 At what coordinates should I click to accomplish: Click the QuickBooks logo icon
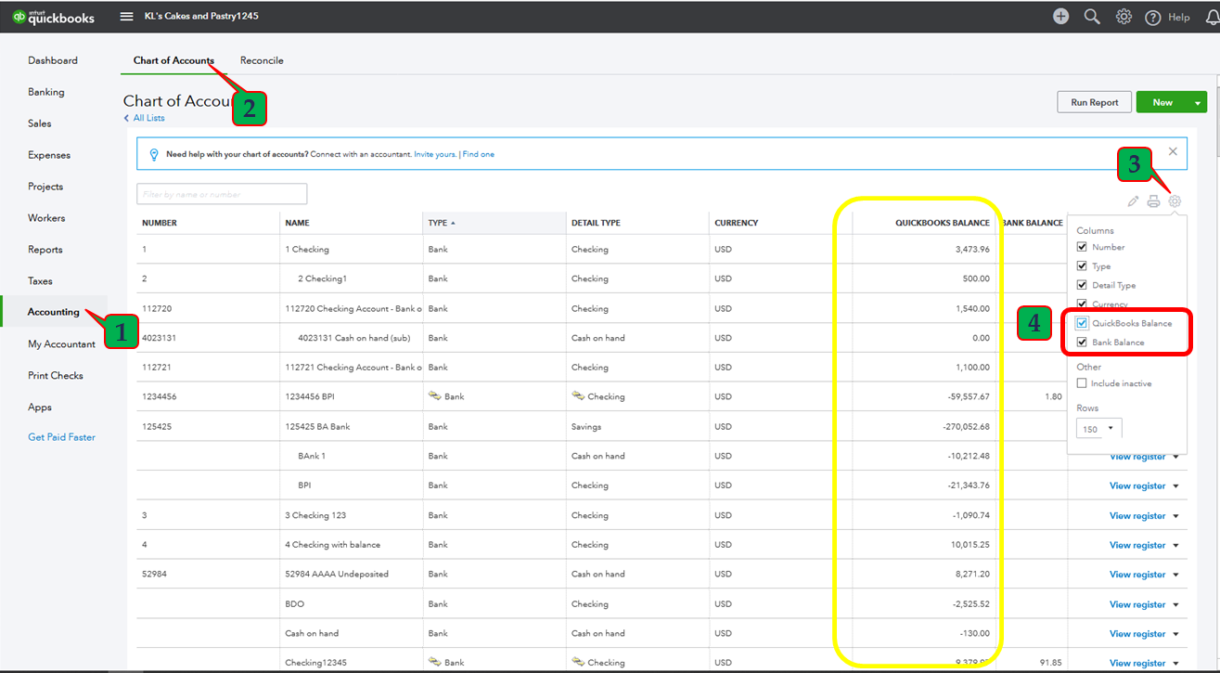[19, 17]
